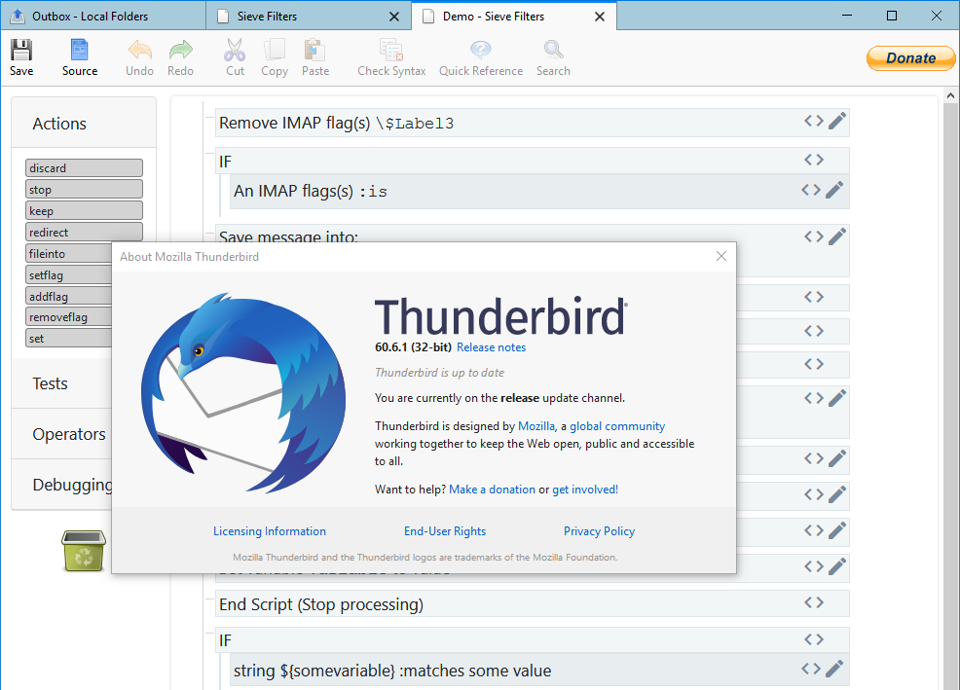Select the Undo icon
Viewport: 960px width, 690px height.
point(139,56)
